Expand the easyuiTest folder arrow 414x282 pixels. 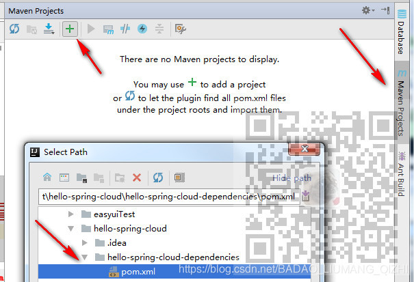point(70,214)
